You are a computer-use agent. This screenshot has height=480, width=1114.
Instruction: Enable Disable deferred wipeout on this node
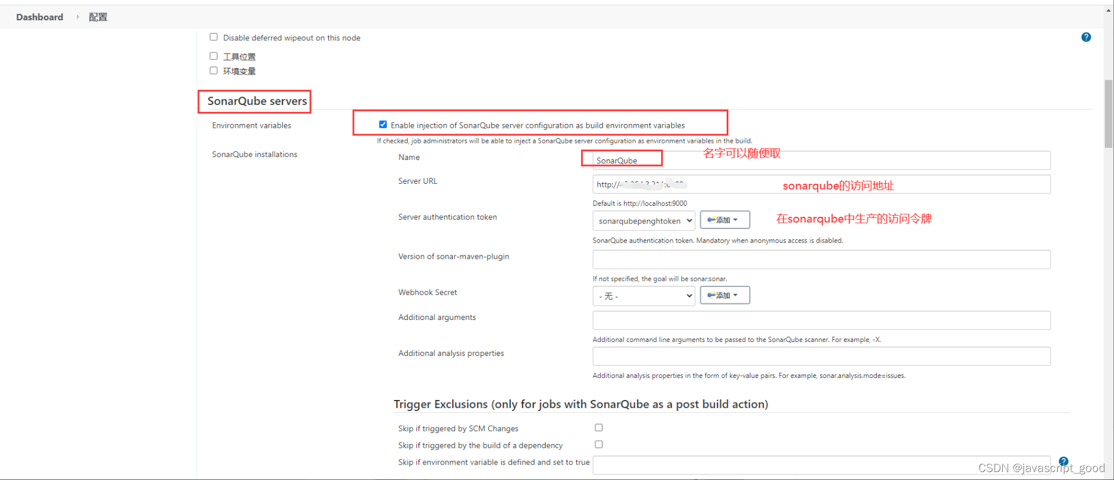[213, 37]
